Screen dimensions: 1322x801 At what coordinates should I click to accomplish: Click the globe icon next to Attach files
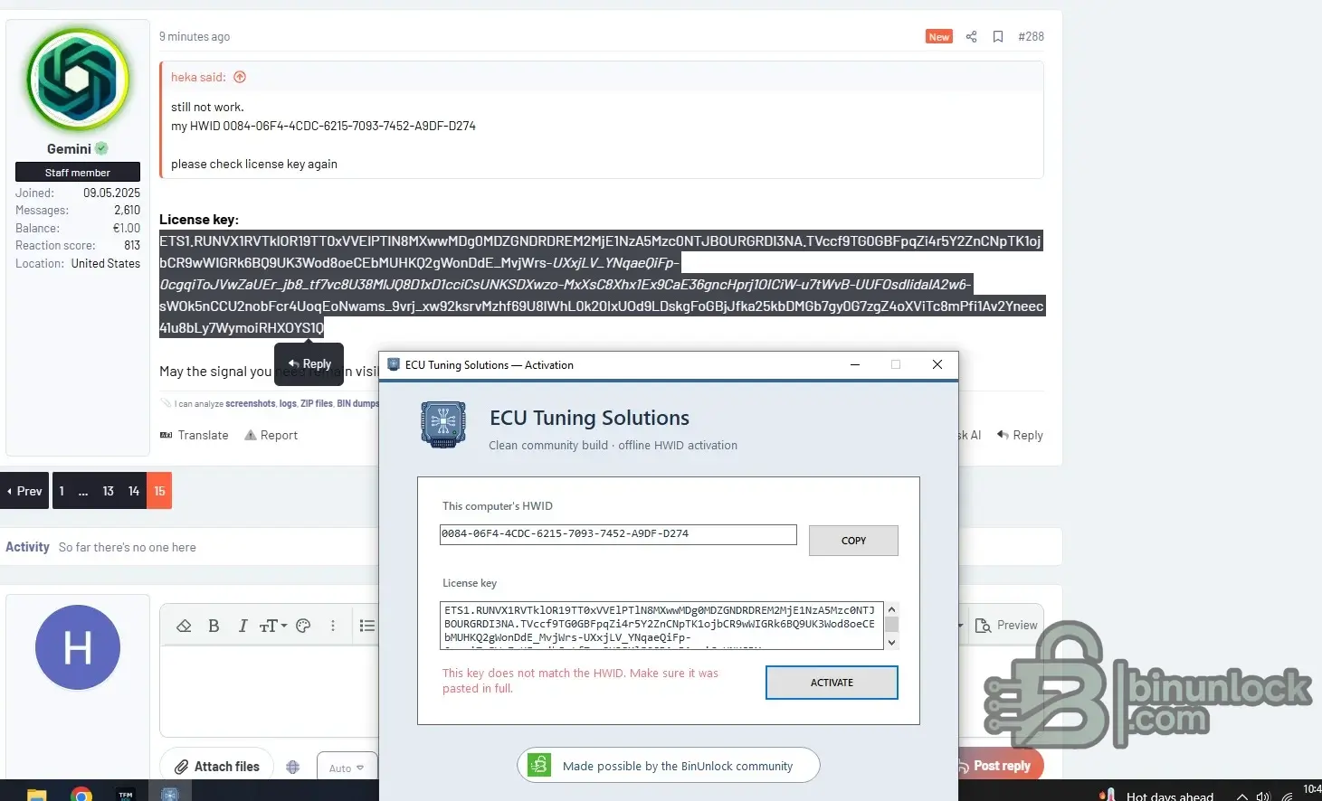(292, 767)
